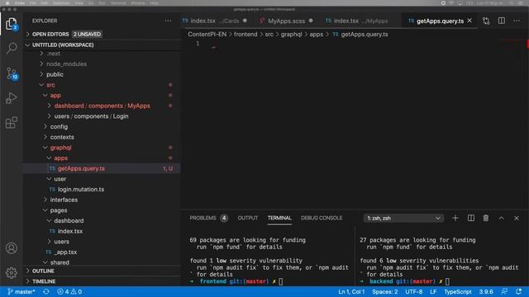The image size is (529, 297).
Task: Close the getApps.query.ts tab
Action: [x=469, y=21]
